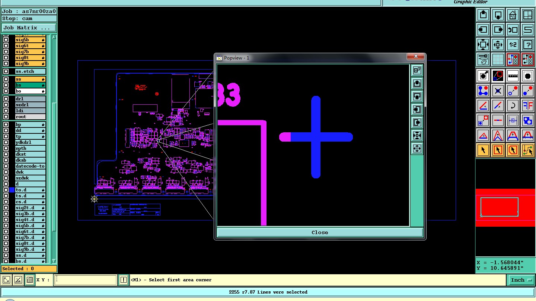Click the pan right icon in main toolbar

click(x=498, y=30)
